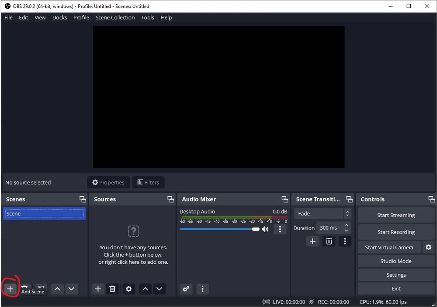Open the Edit menu
Image resolution: width=437 pixels, height=307 pixels.
24,17
